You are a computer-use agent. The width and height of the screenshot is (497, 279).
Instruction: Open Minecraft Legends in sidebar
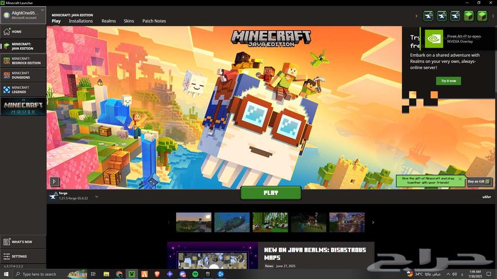point(23,90)
